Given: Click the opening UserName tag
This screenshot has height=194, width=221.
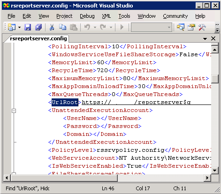Looking at the screenshot, I should coord(82,118).
